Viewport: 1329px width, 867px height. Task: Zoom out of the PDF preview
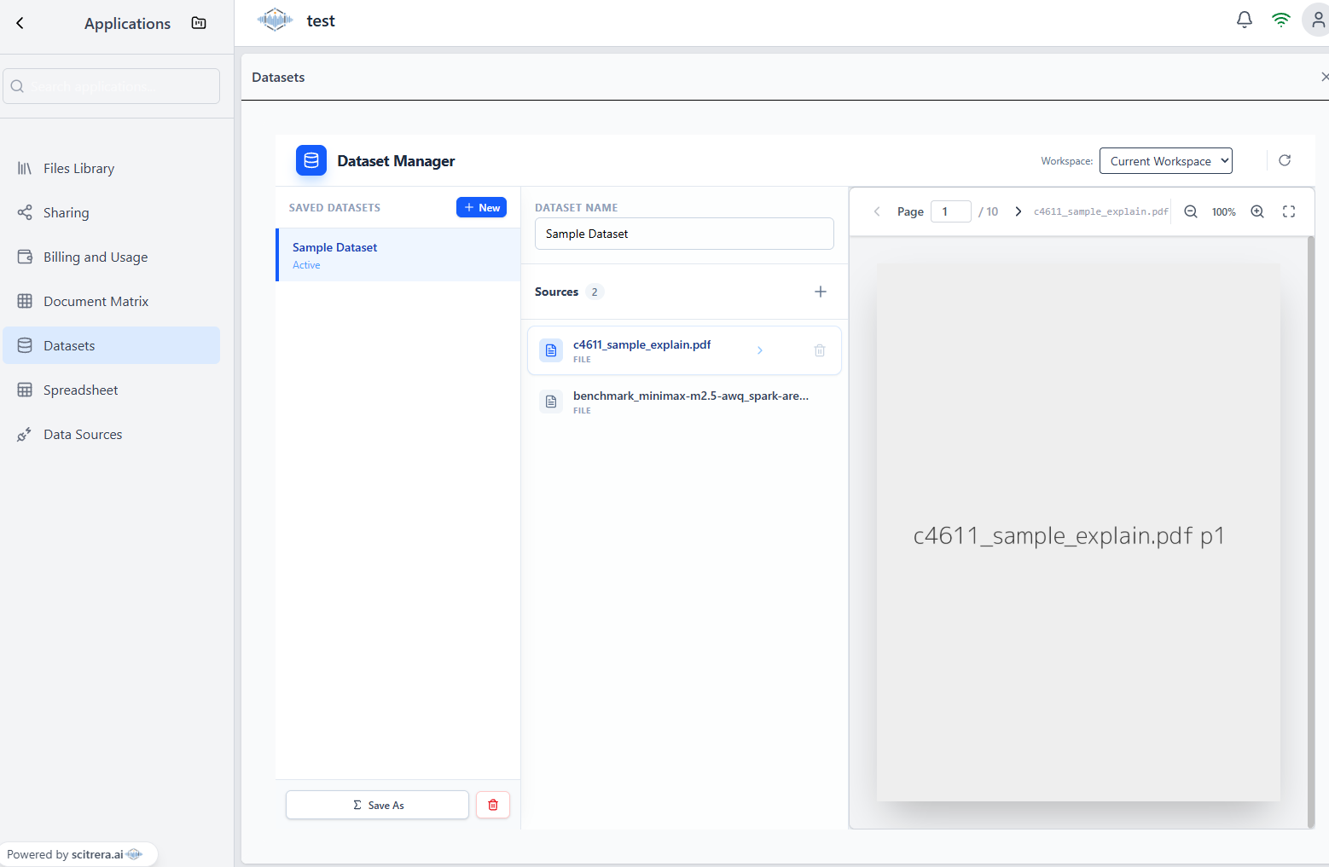1191,211
